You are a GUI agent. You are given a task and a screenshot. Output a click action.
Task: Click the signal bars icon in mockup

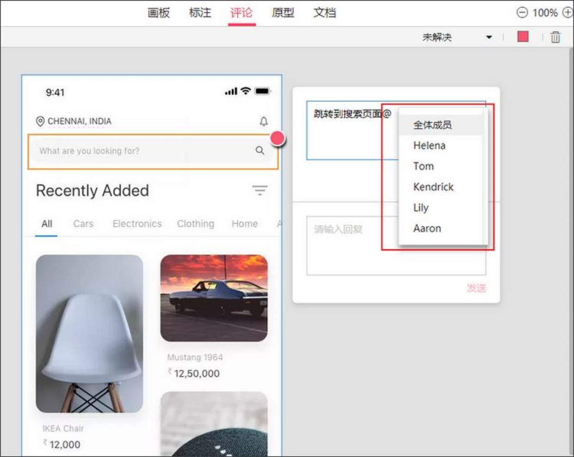pyautogui.click(x=231, y=91)
